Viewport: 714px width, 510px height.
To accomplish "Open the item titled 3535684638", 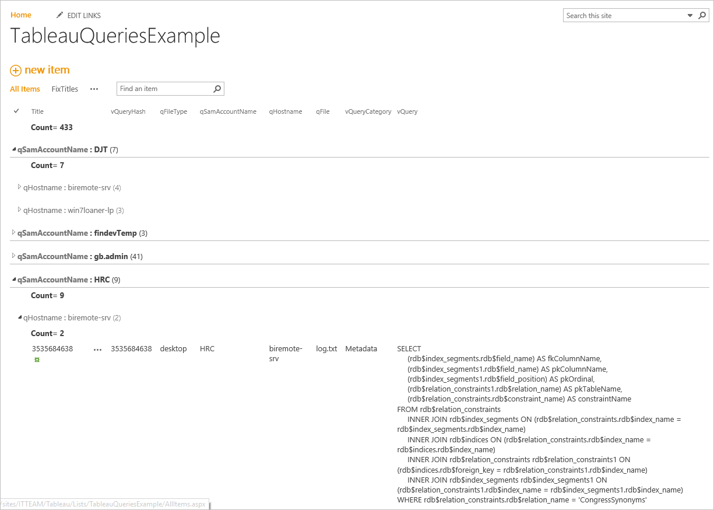I will (52, 349).
